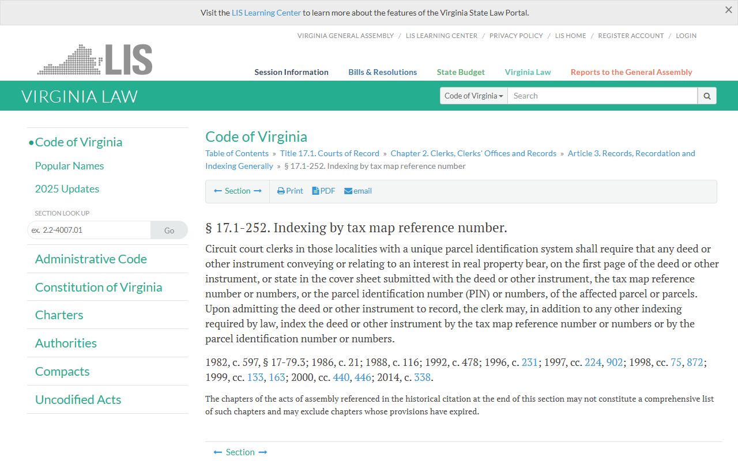Focus the Search text field
The image size is (738, 461).
pyautogui.click(x=603, y=96)
